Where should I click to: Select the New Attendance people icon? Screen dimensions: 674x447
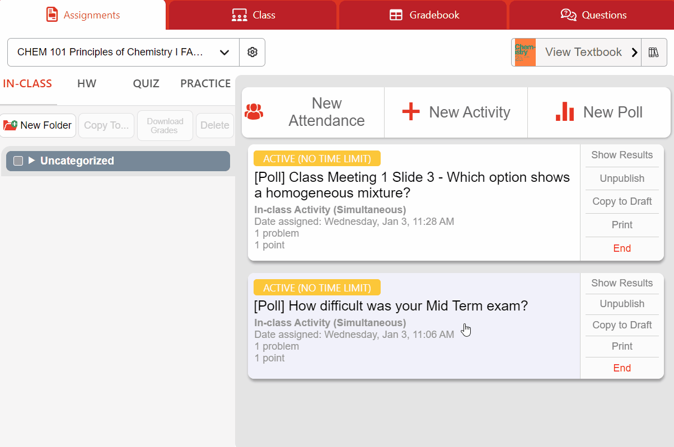pos(255,111)
